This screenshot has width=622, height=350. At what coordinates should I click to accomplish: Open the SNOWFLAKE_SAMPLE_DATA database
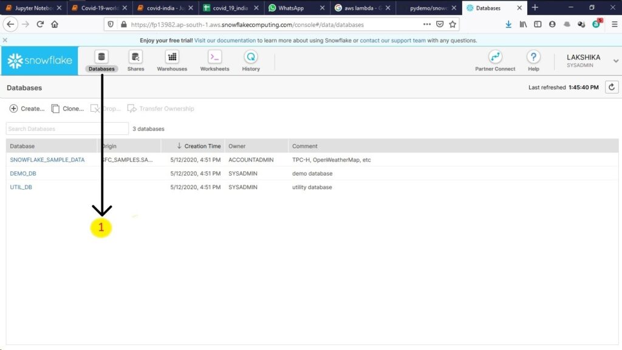47,160
